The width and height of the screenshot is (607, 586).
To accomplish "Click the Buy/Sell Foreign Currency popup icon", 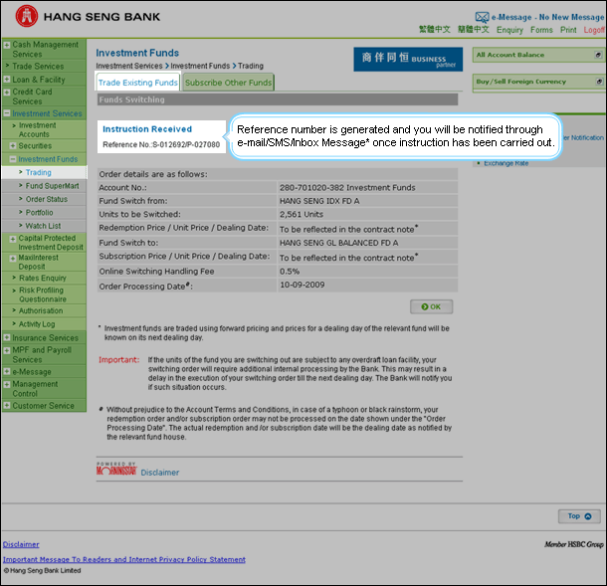I will pos(599,82).
